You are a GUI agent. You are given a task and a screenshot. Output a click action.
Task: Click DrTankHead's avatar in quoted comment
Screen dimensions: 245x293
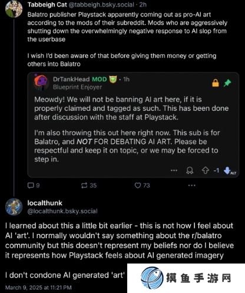tap(41, 82)
